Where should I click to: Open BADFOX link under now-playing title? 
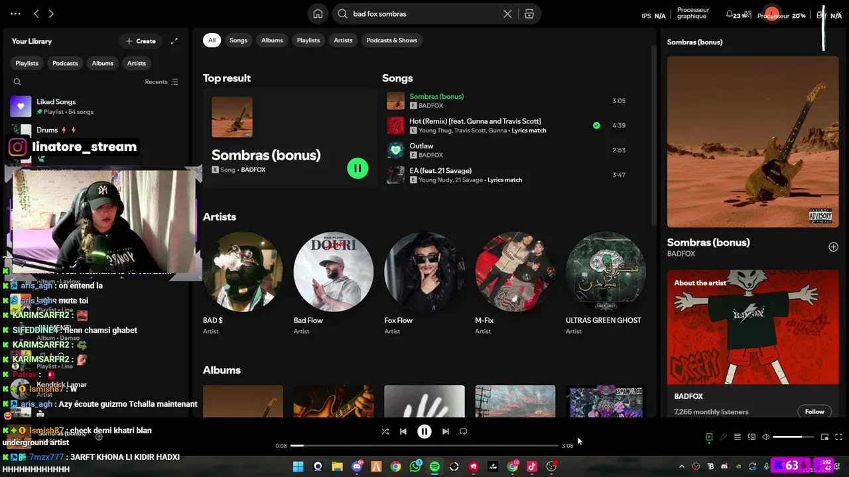681,254
